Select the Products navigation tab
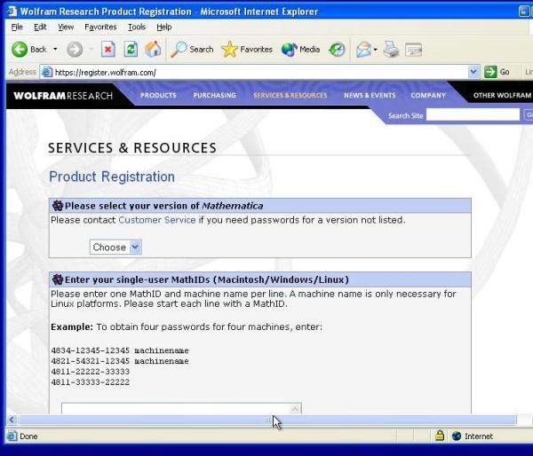 tap(158, 95)
